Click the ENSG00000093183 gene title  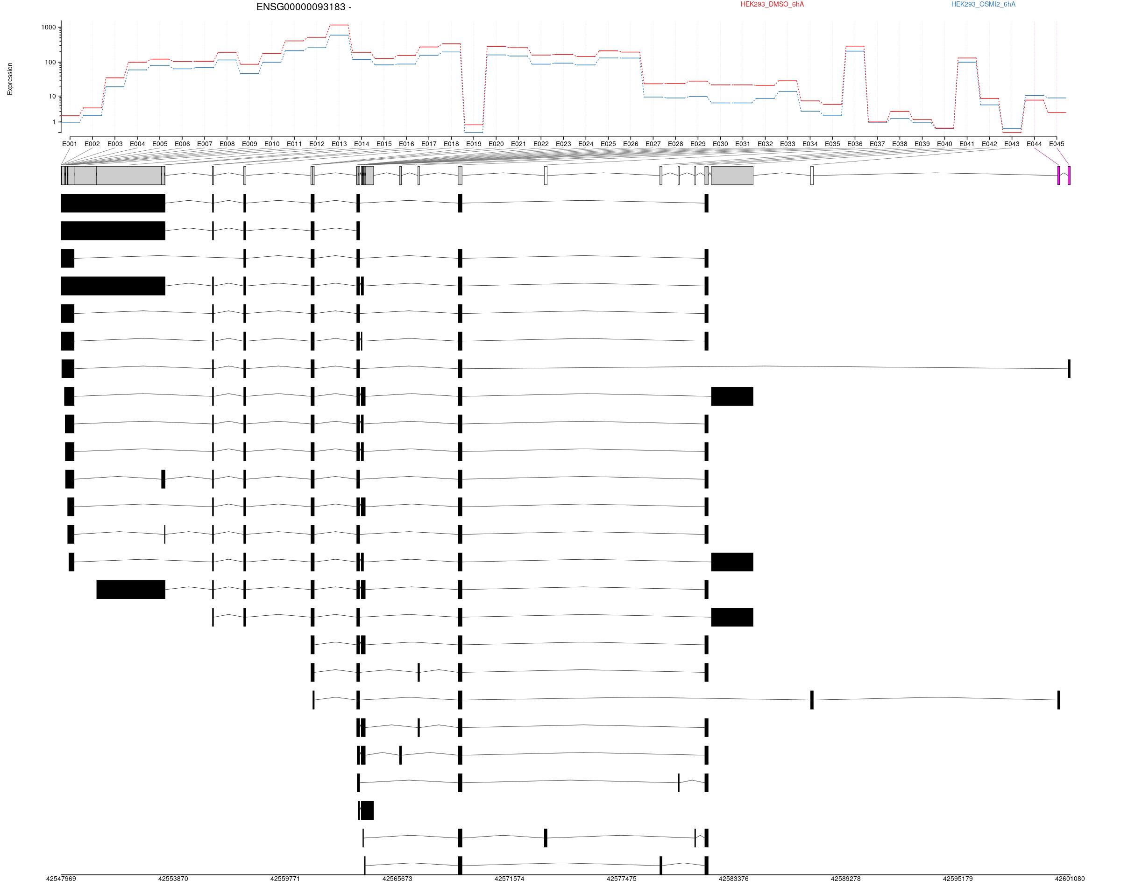303,7
